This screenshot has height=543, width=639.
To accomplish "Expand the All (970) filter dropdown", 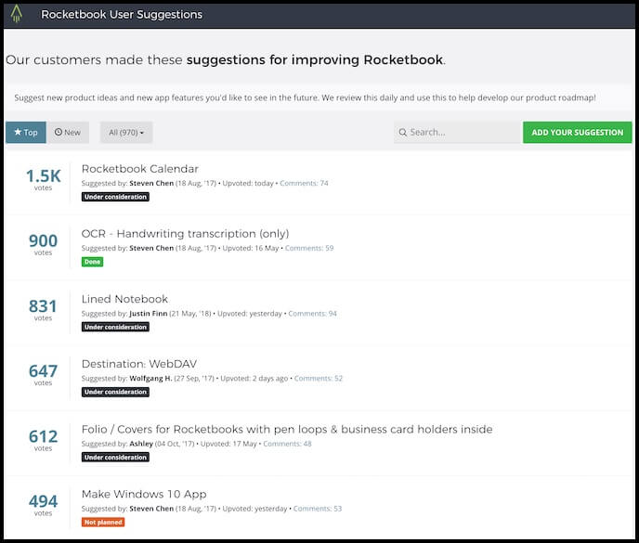I will [x=126, y=133].
